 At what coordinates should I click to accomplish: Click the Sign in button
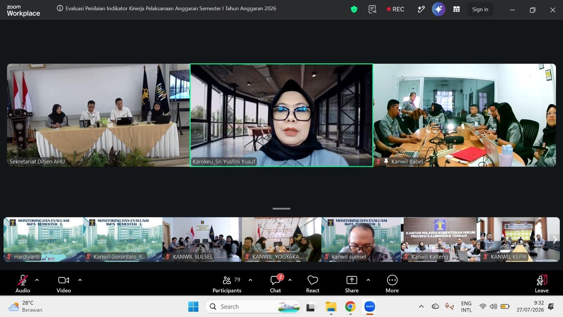[480, 10]
